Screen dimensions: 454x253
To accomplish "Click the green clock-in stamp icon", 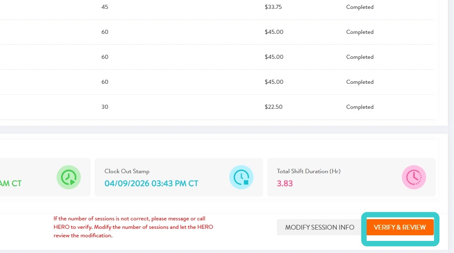I will pos(69,177).
